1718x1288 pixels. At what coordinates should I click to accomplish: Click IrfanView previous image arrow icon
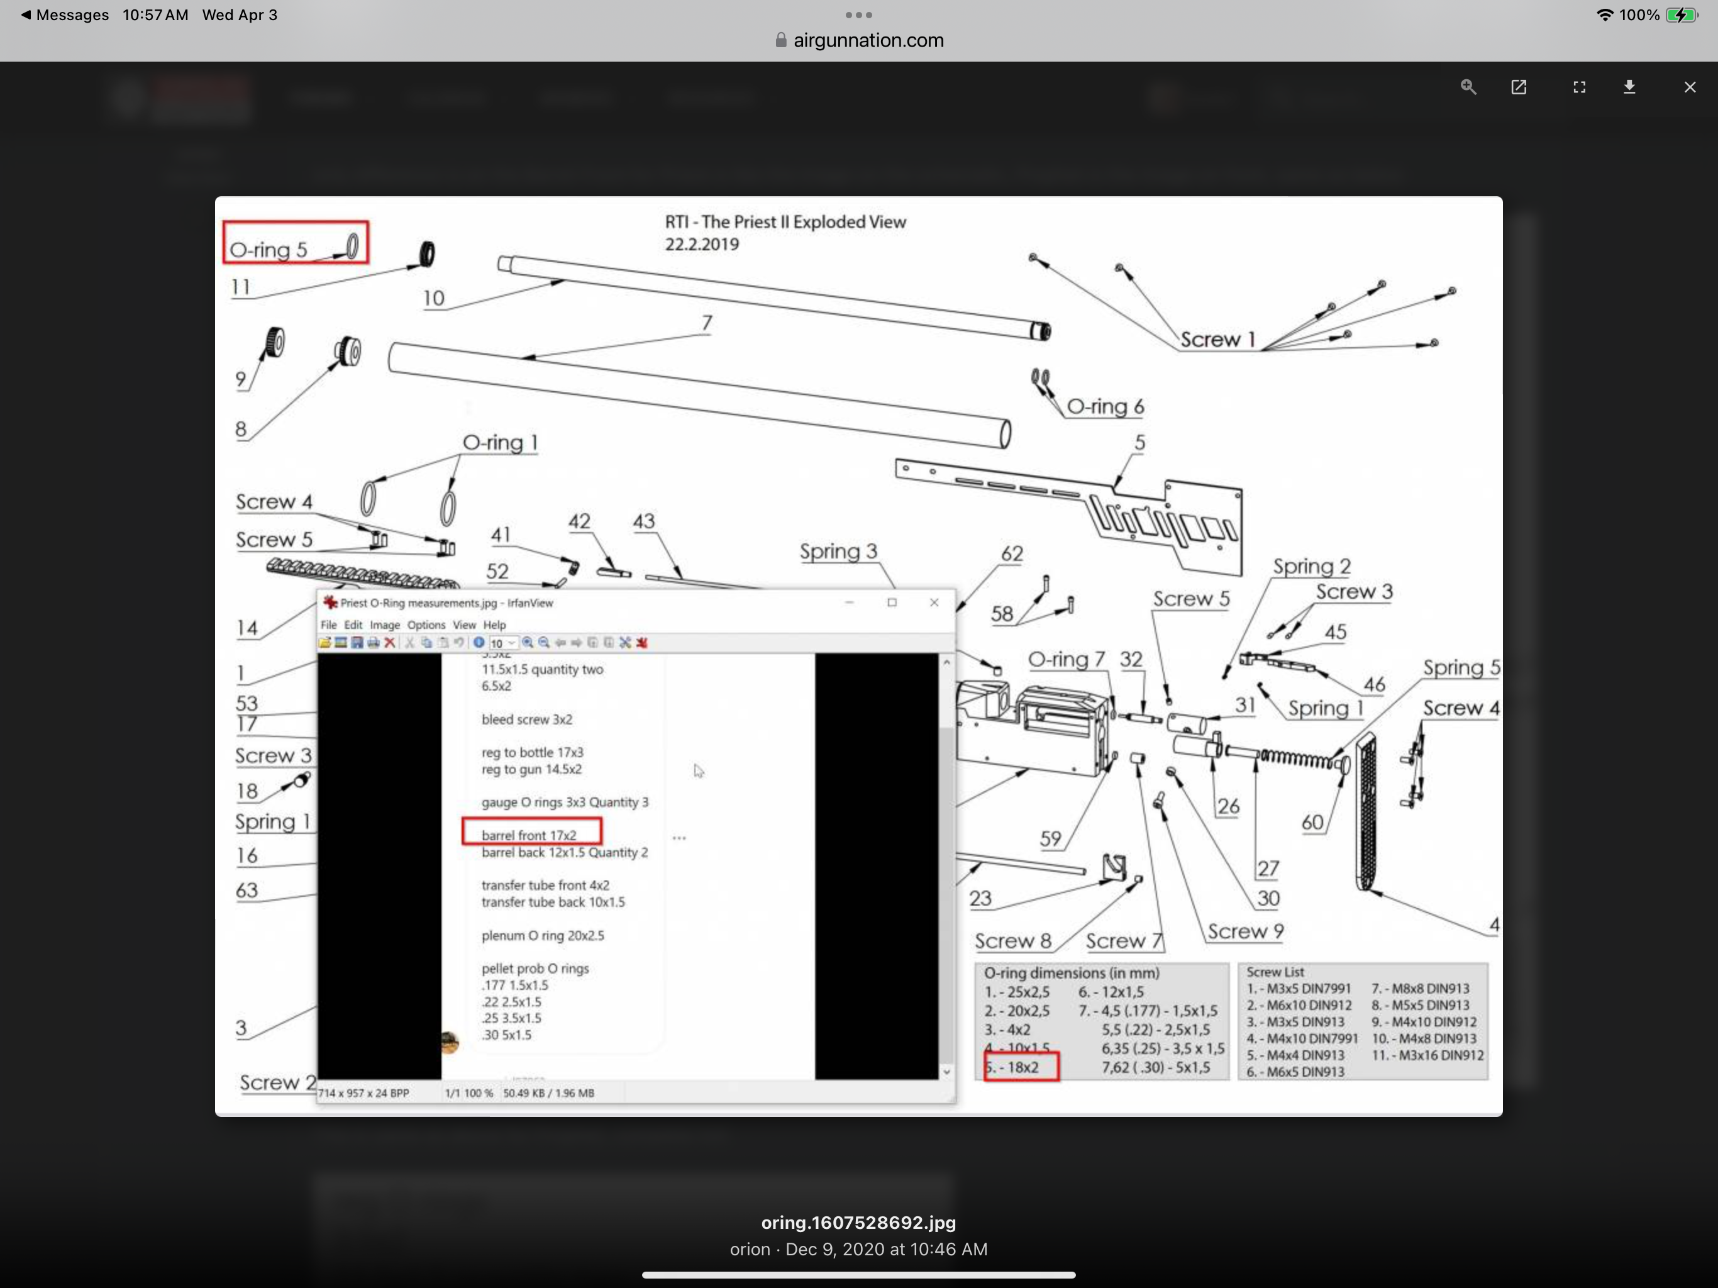point(560,643)
